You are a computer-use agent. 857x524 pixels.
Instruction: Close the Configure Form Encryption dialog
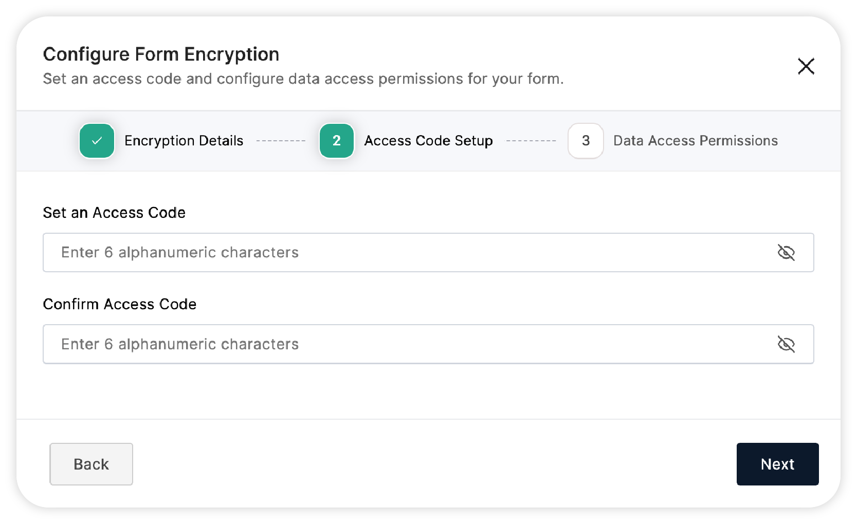806,66
